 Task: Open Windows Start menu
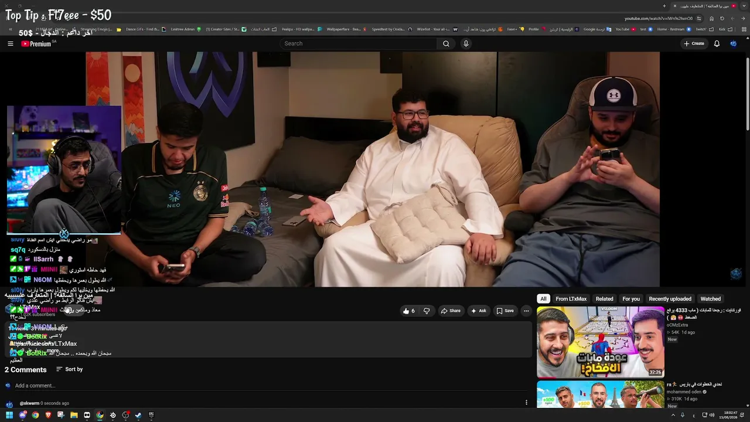coord(9,416)
